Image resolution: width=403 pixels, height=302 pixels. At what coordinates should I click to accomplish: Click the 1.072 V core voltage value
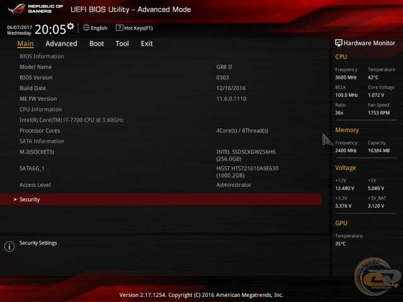pos(376,95)
